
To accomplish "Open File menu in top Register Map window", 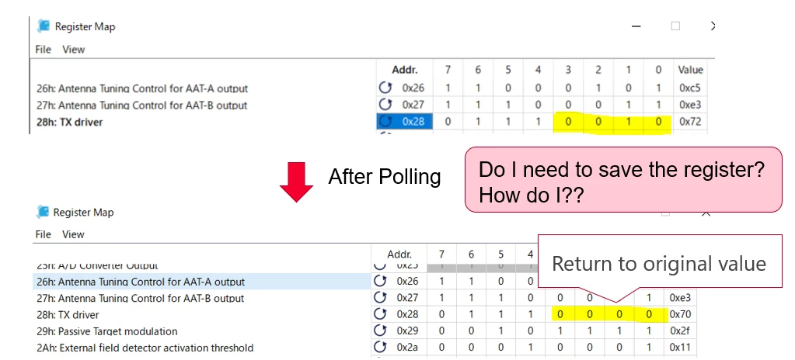I will 43,50.
